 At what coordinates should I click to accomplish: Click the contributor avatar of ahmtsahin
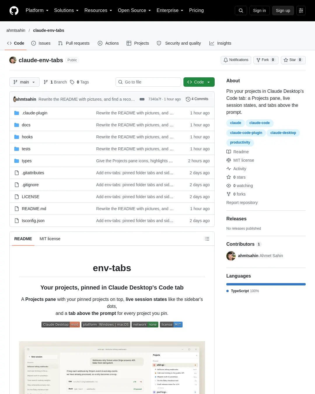231,256
